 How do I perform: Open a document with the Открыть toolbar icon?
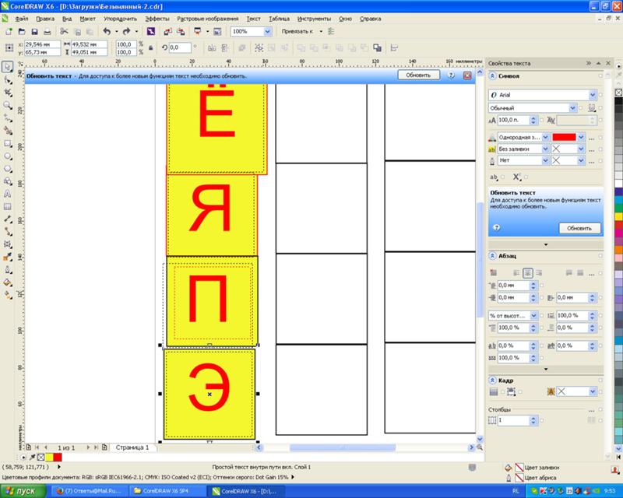(21, 30)
